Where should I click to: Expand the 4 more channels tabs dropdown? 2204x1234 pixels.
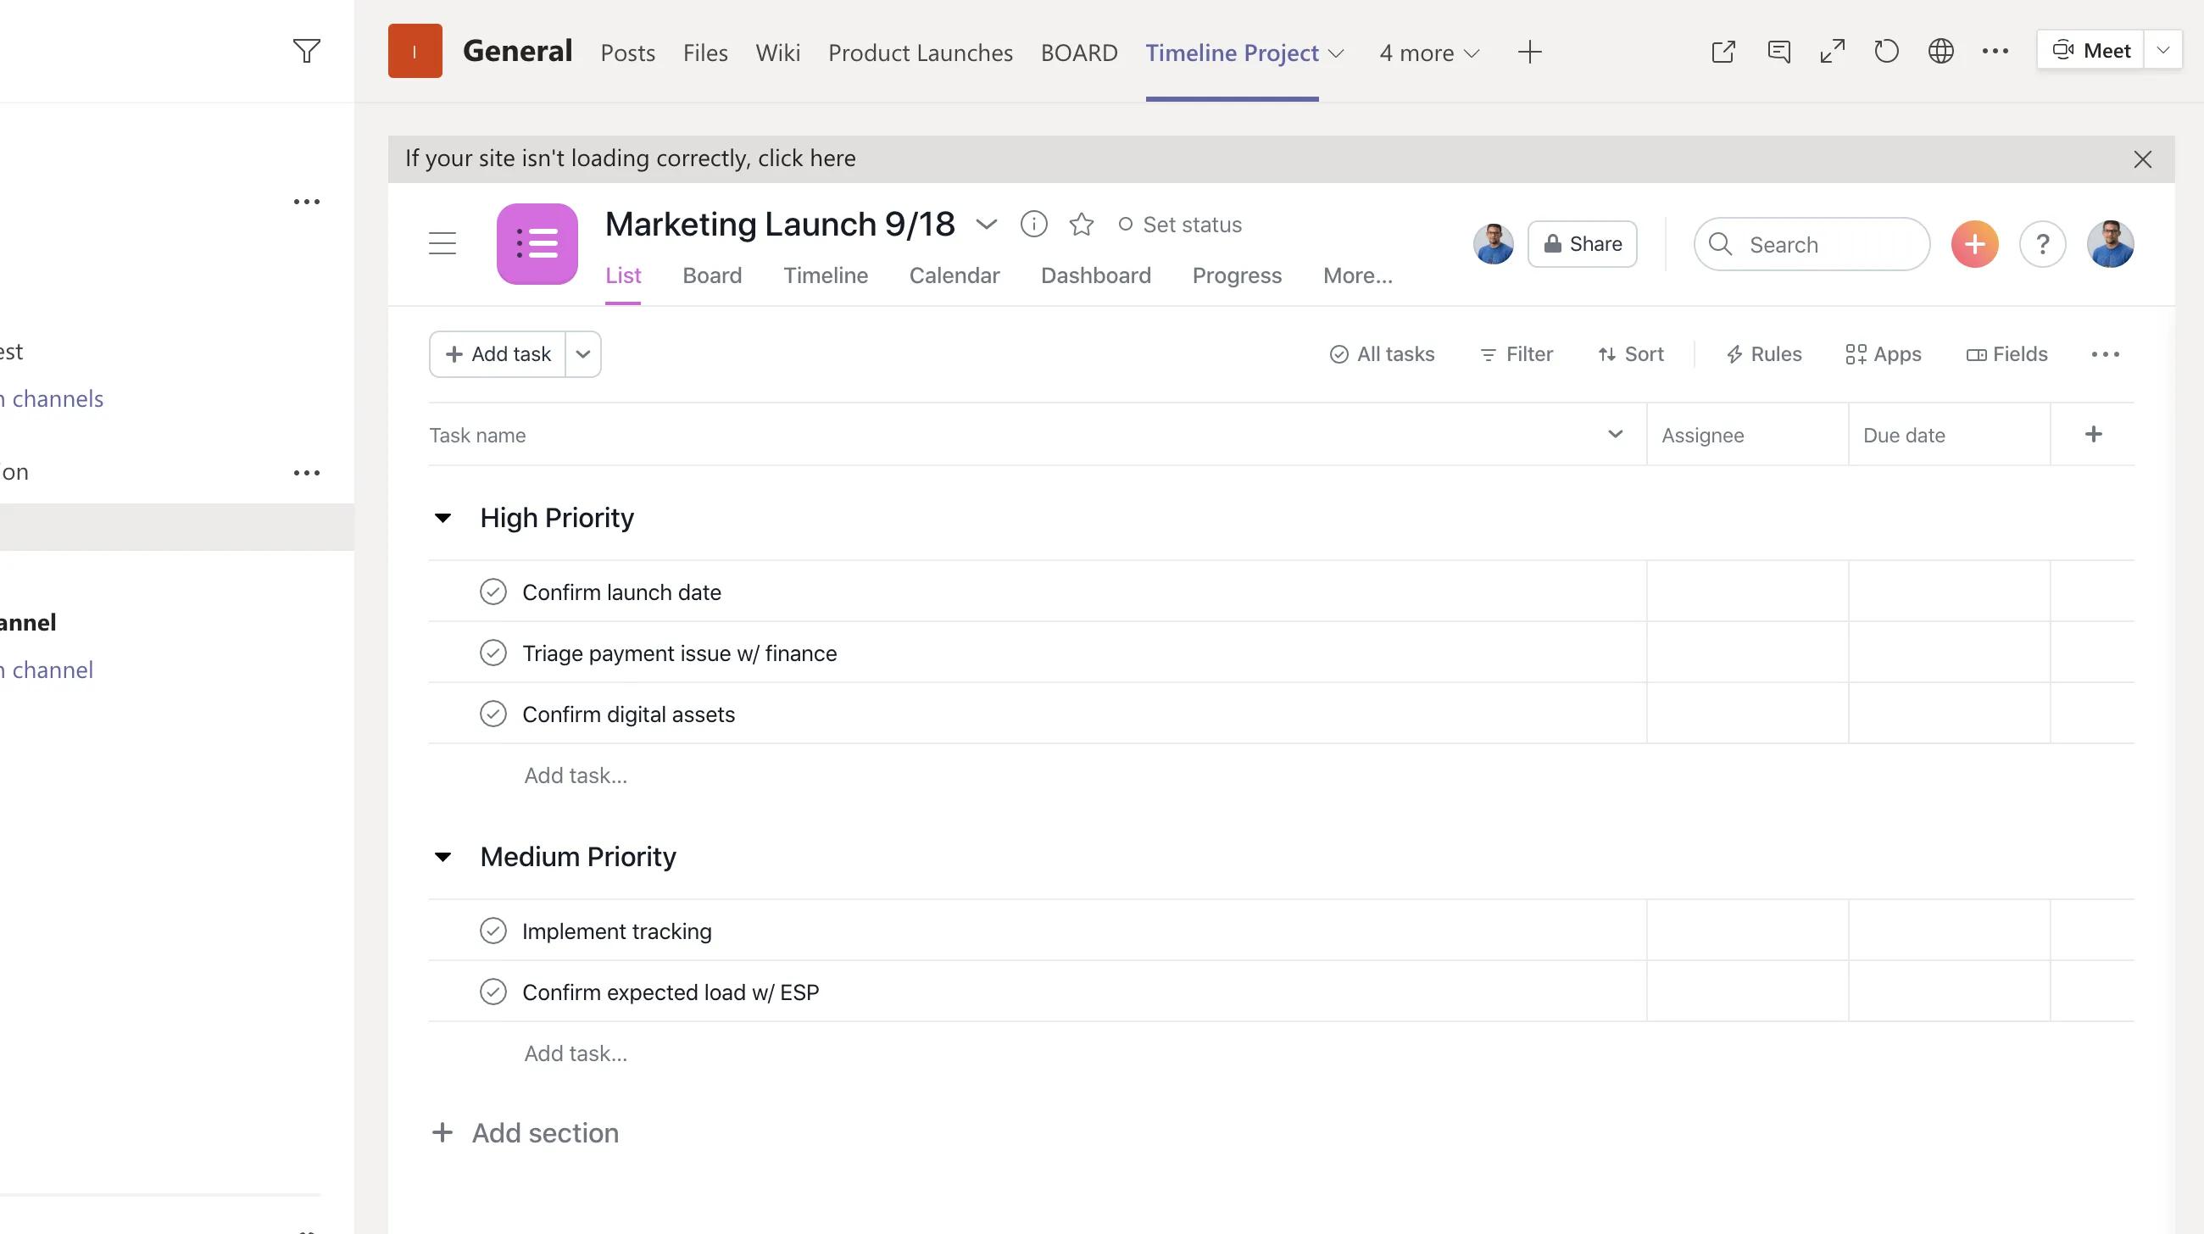click(1428, 53)
